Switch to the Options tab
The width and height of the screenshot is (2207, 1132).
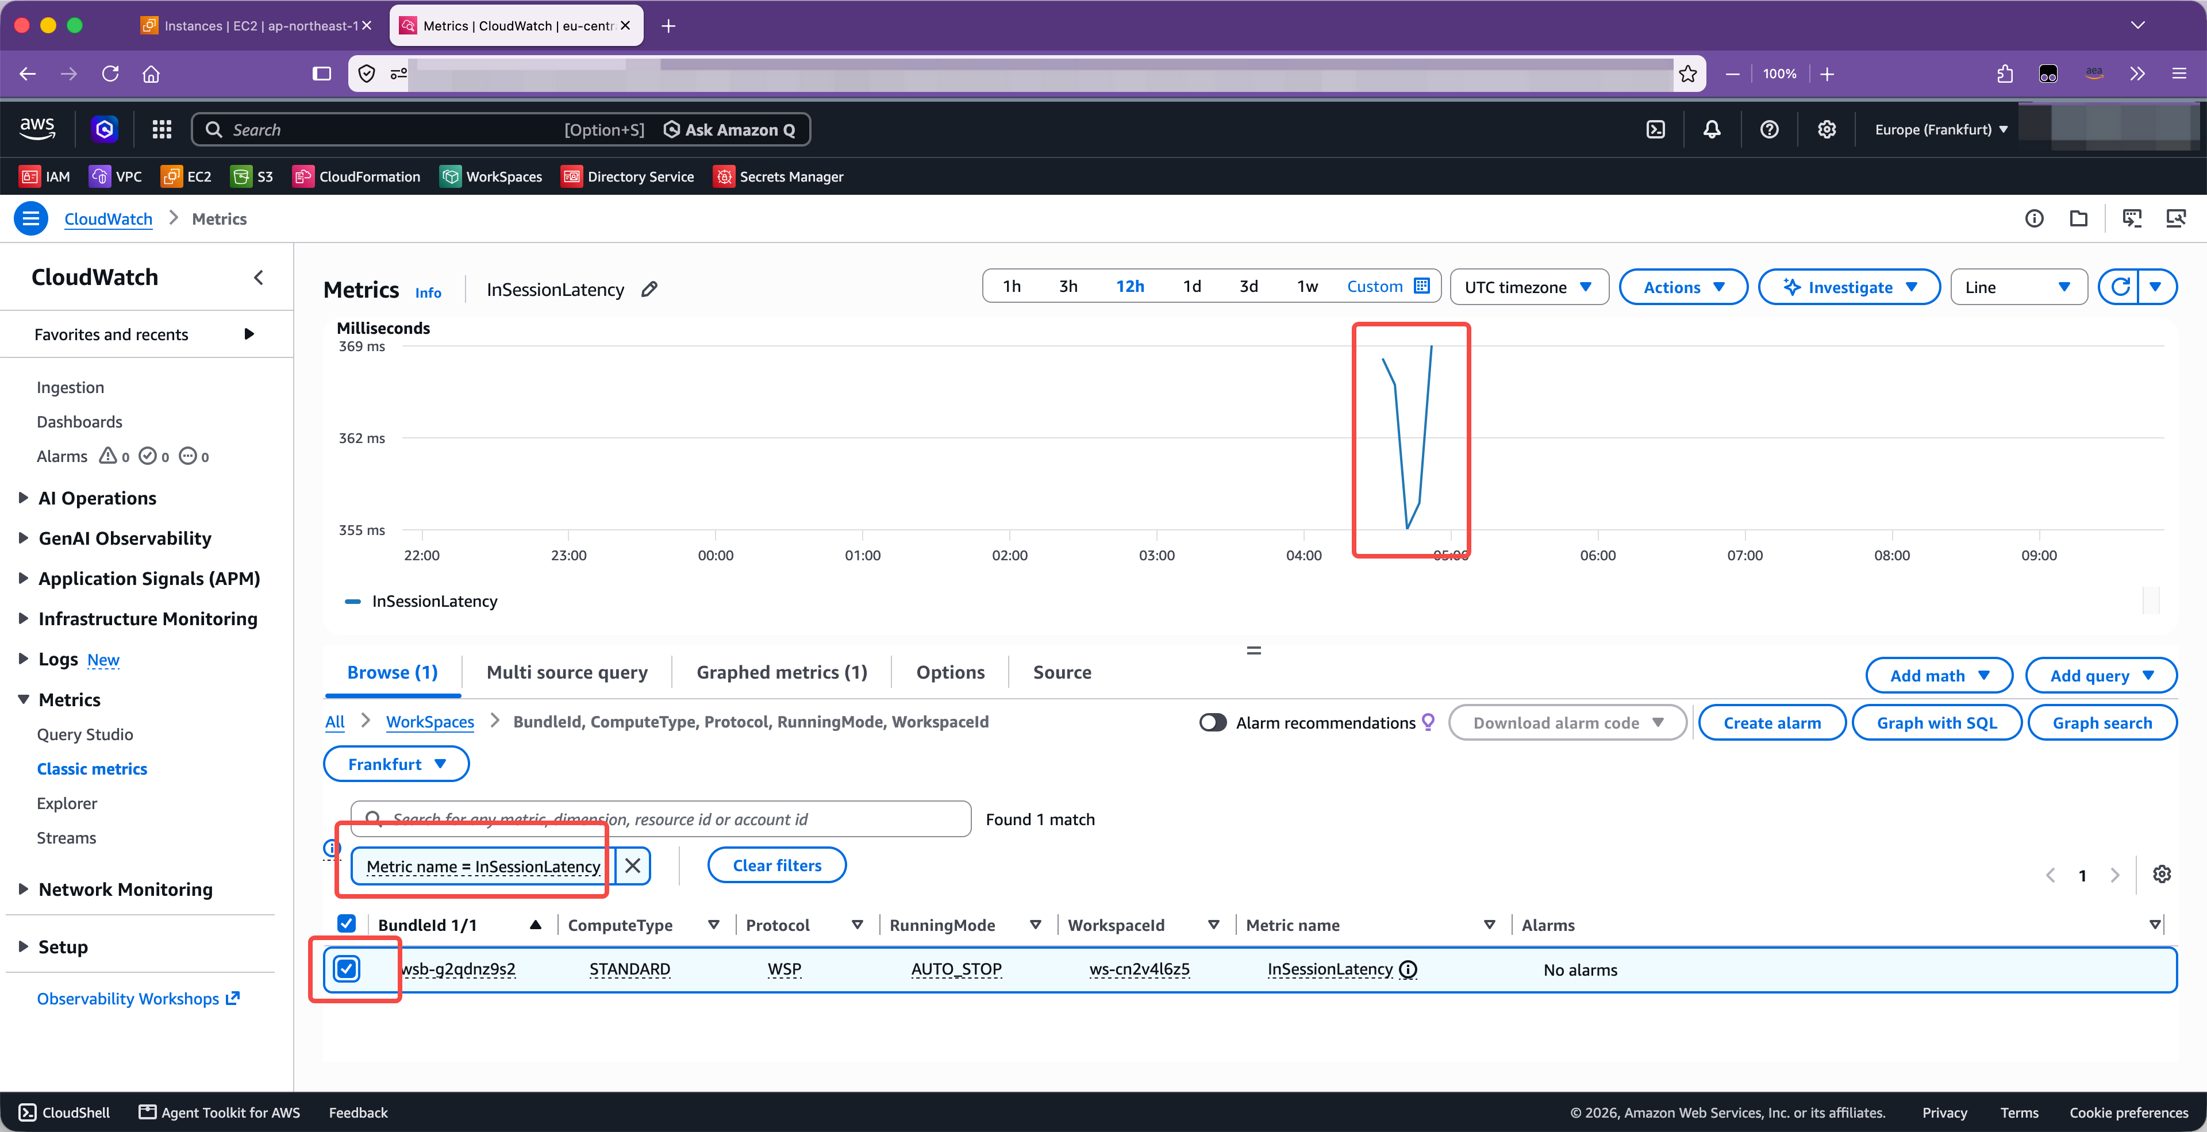[950, 672]
